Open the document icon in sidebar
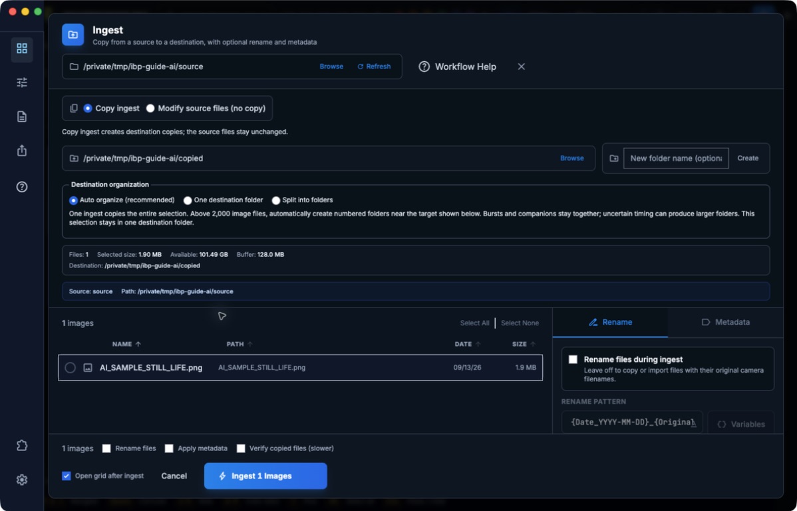Viewport: 797px width, 511px height. [22, 116]
